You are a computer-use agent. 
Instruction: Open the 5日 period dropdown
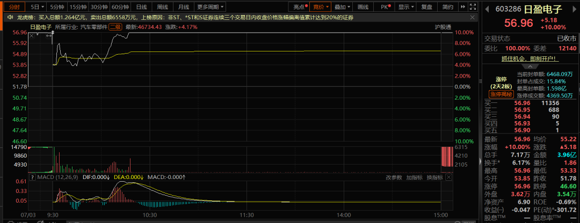point(38,6)
